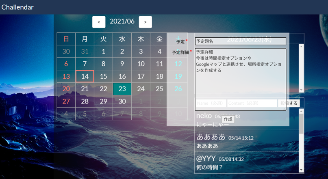Screen dimensions: 328x179
Task: Click into the 予定詳細 details textarea
Action: point(241,80)
